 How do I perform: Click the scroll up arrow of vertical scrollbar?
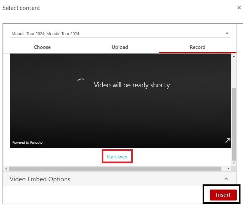pos(234,56)
